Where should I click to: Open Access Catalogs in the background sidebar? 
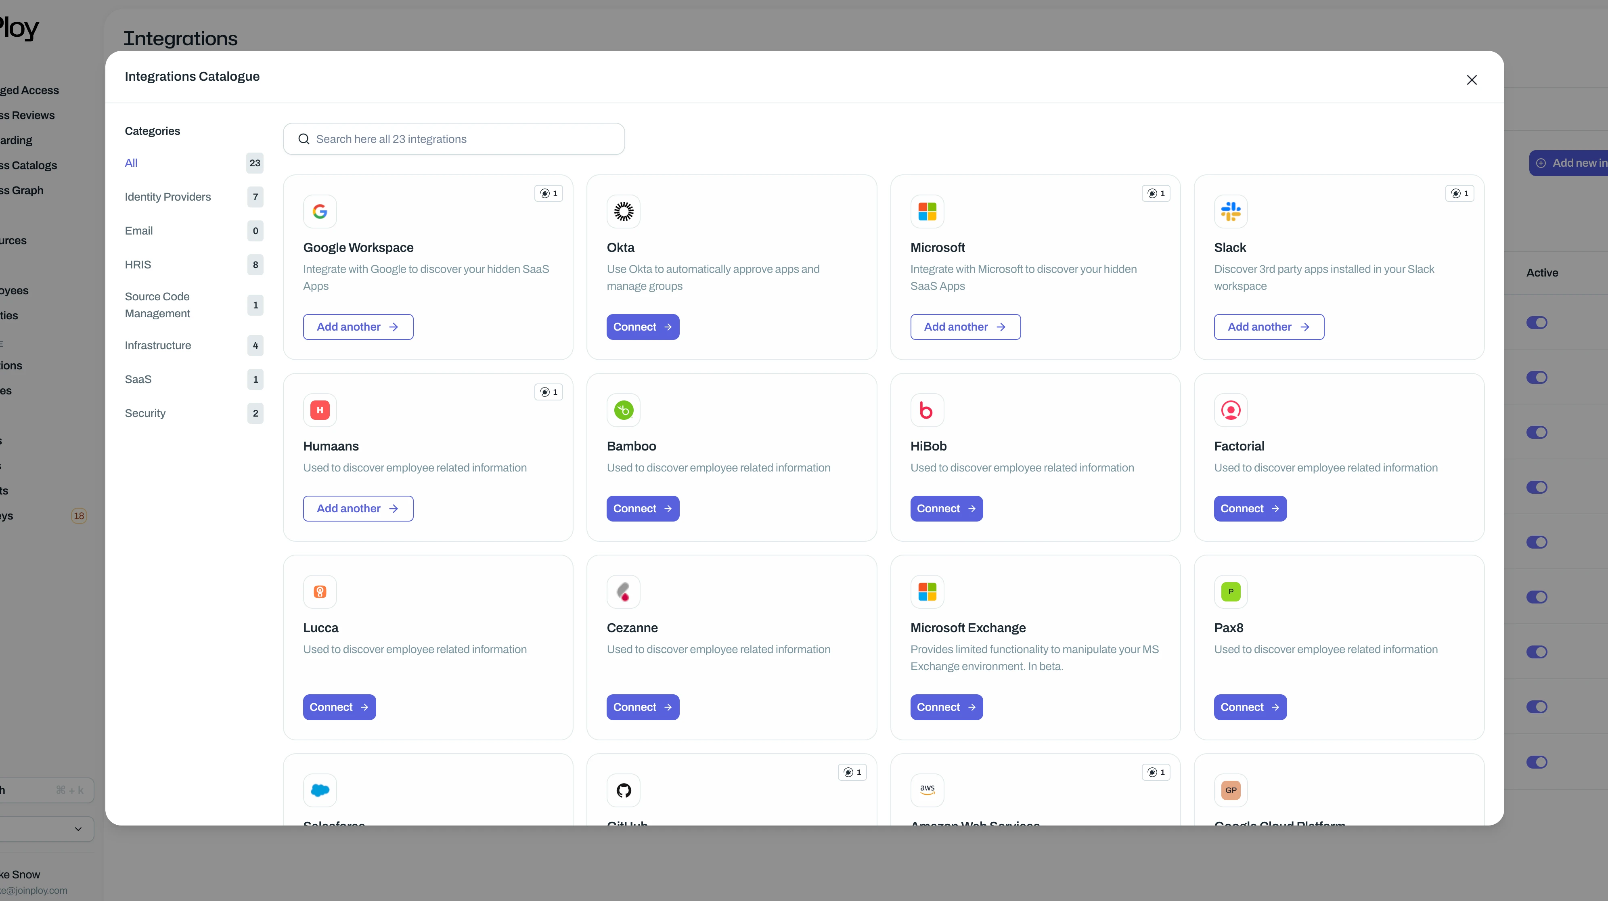pyautogui.click(x=28, y=166)
